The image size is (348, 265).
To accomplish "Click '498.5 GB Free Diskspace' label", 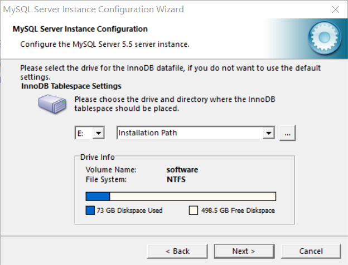I will [238, 210].
